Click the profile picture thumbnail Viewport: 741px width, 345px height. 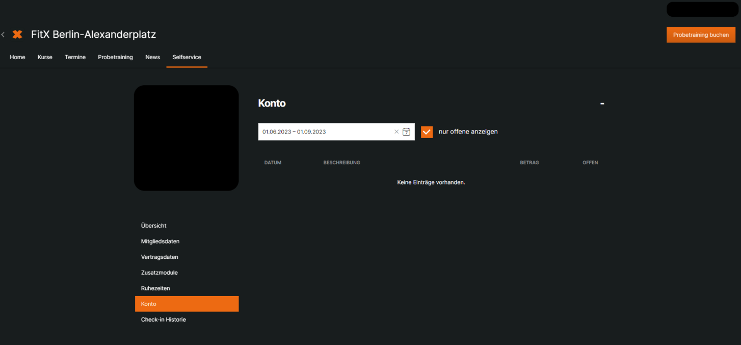[186, 138]
